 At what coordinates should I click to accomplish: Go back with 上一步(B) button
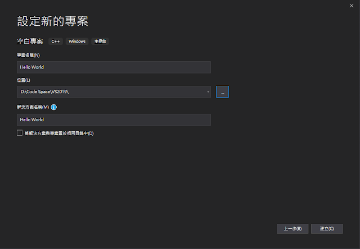[x=292, y=229]
